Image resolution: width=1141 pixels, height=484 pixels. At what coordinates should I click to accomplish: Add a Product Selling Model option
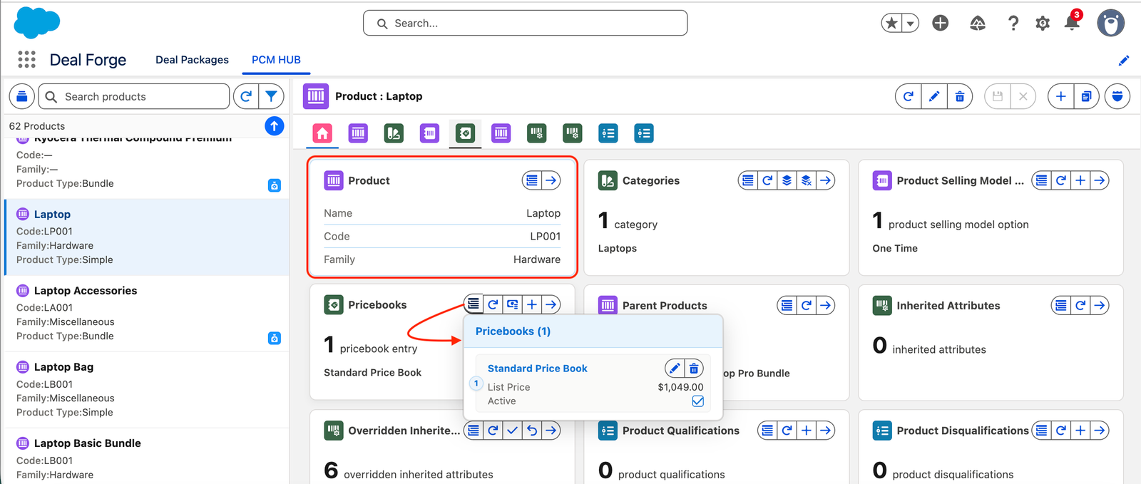1080,180
